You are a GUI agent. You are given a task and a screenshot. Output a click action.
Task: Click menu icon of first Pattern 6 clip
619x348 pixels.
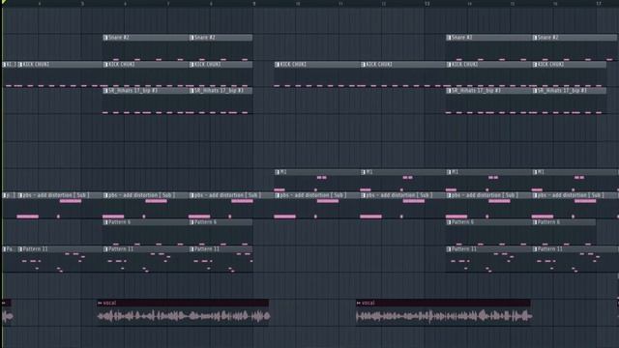click(105, 222)
